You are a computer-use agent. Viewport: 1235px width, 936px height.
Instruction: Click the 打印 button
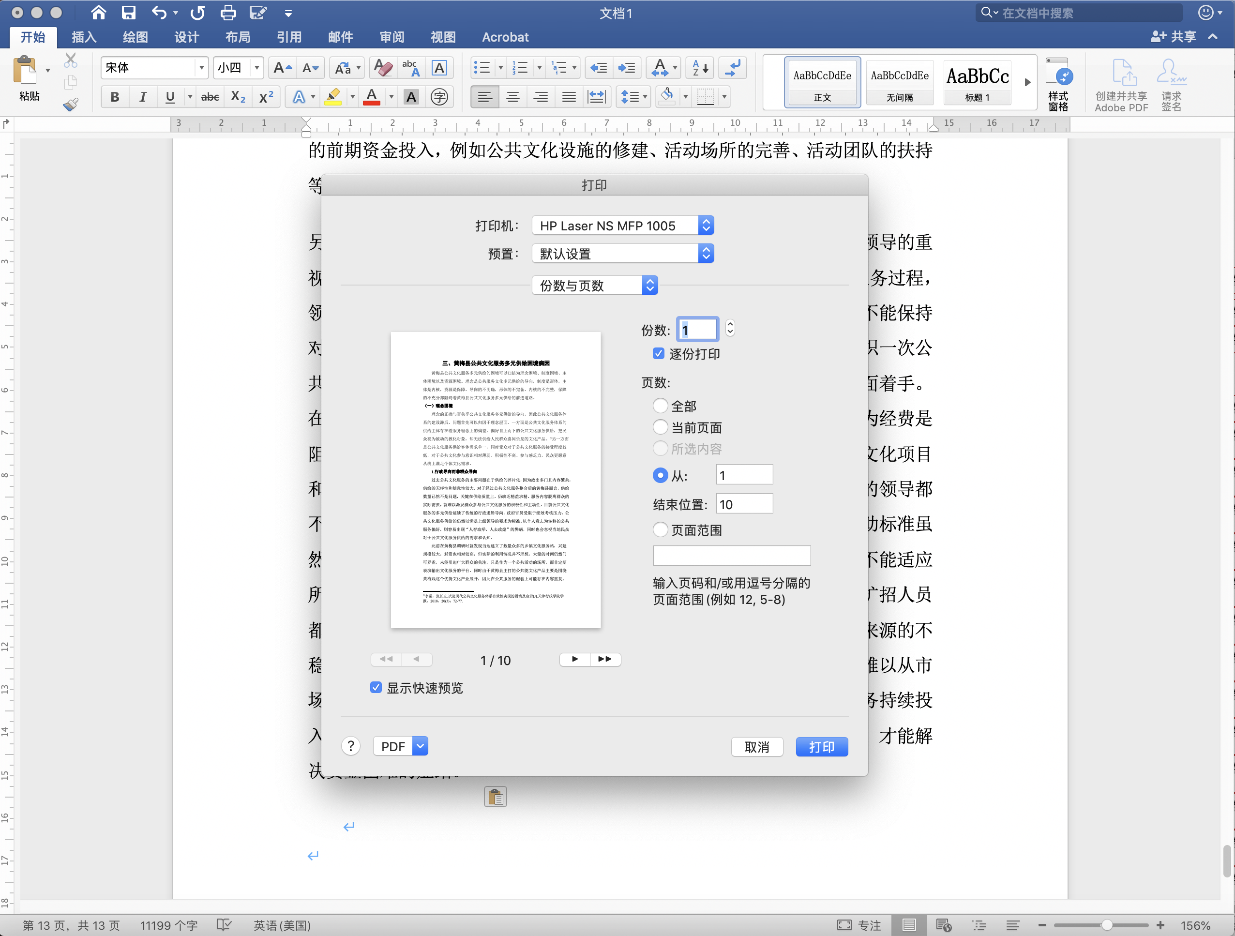click(821, 747)
